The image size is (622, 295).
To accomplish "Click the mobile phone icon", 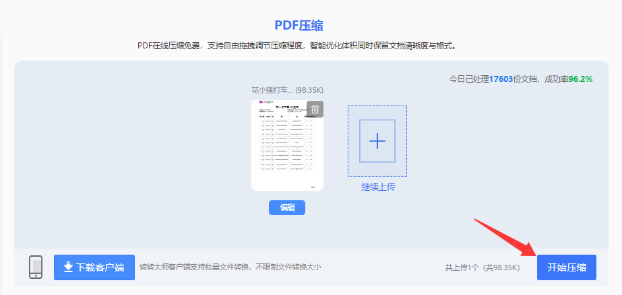I will pos(36,267).
